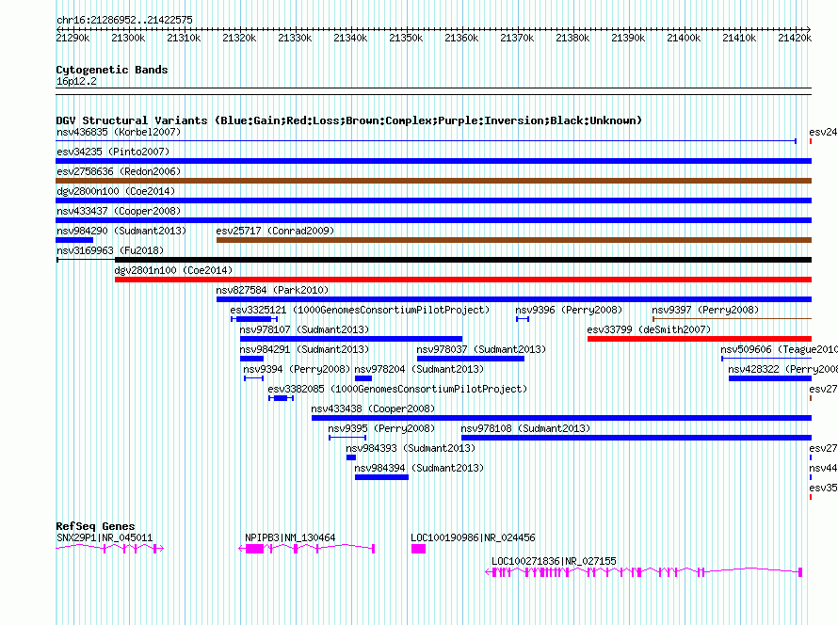This screenshot has height=625, width=838.
Task: Open the nsv509606 (Teague2010) label
Action: 780,349
